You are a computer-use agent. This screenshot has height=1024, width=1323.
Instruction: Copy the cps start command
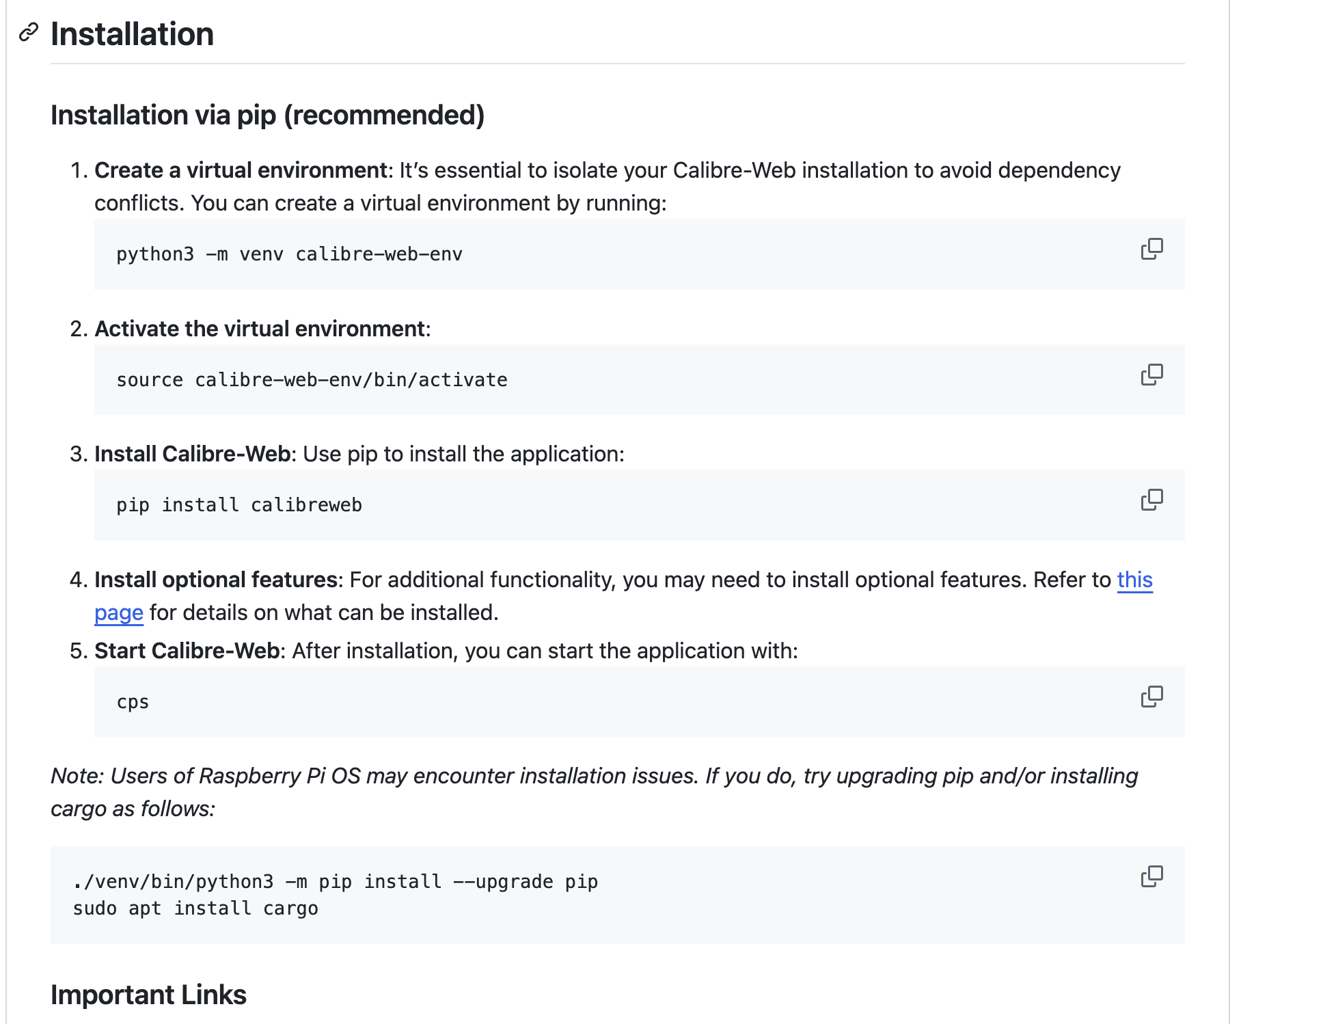point(1151,697)
